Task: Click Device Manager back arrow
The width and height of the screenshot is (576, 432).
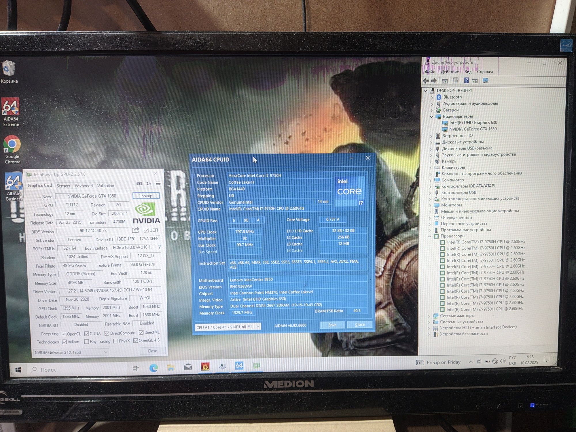Action: (426, 81)
